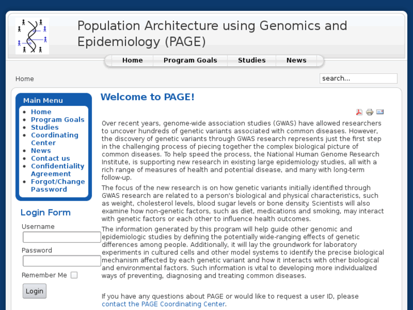Click the PAGE logo image
Viewport: 413px width, 310px height.
[x=32, y=36]
